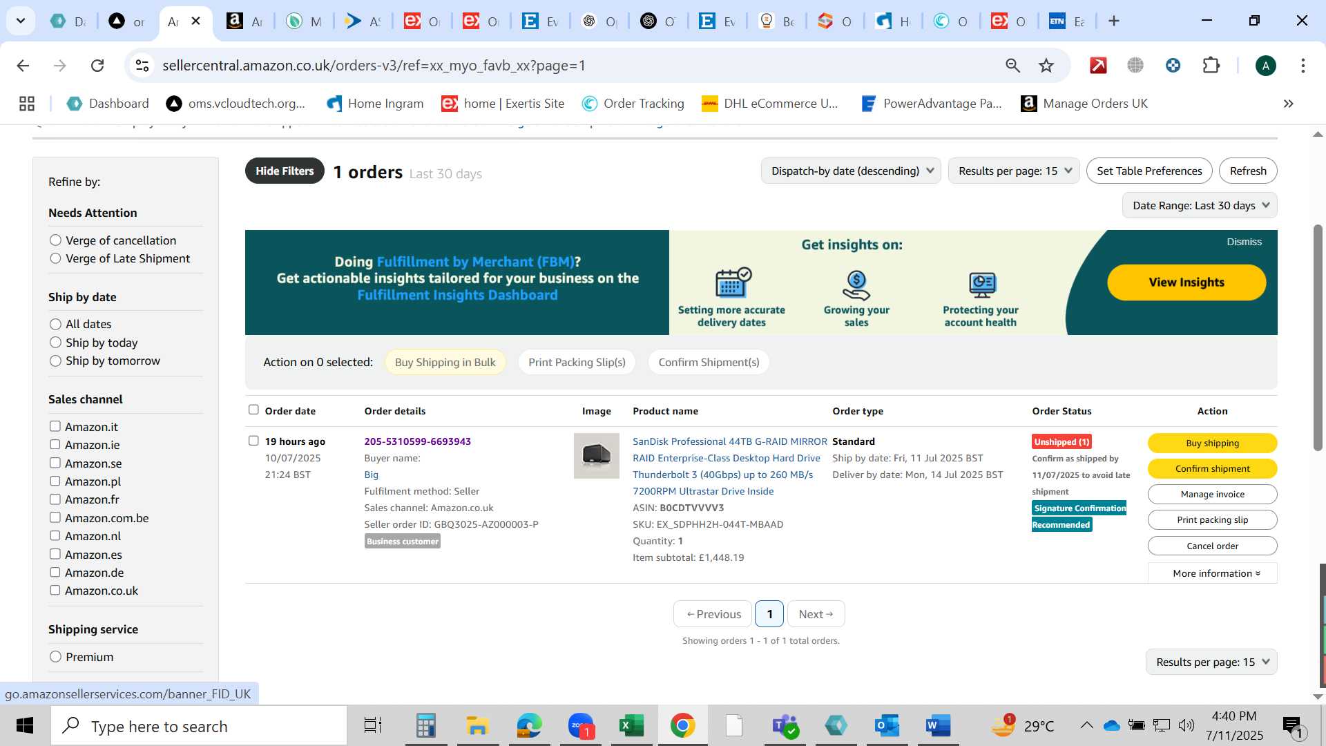The width and height of the screenshot is (1326, 746).
Task: Click the yellow Buy shipping button
Action: tap(1212, 443)
